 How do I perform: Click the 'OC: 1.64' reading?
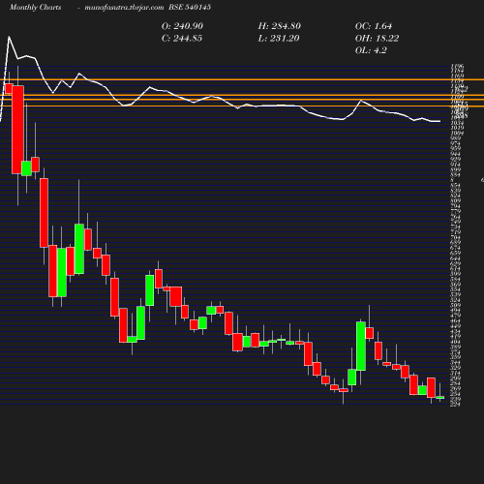click(x=374, y=26)
